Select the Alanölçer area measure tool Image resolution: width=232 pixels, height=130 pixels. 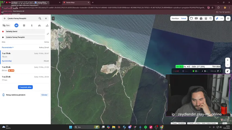click(175, 18)
